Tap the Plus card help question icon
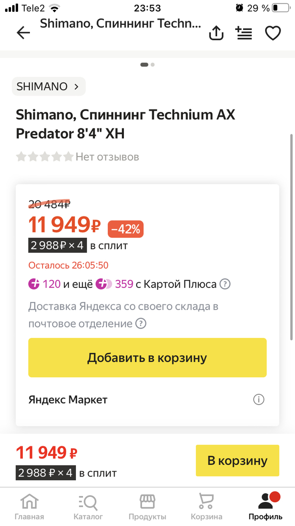The width and height of the screenshot is (295, 526). click(225, 284)
